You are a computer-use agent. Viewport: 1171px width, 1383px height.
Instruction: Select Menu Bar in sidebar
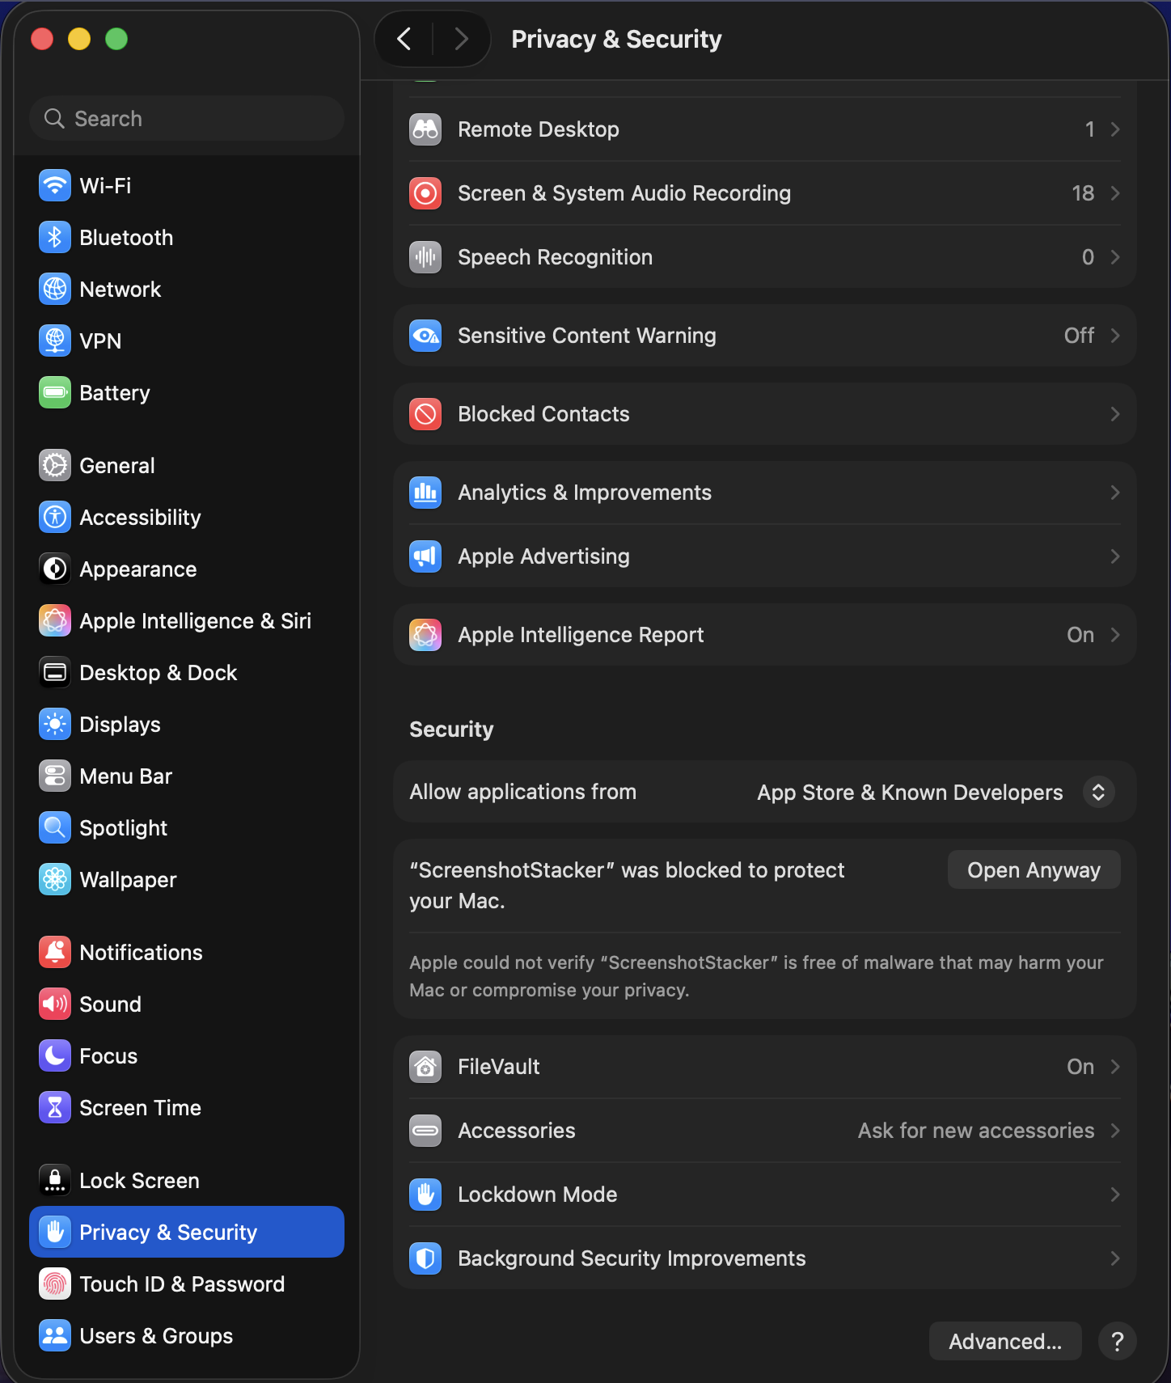tap(187, 776)
